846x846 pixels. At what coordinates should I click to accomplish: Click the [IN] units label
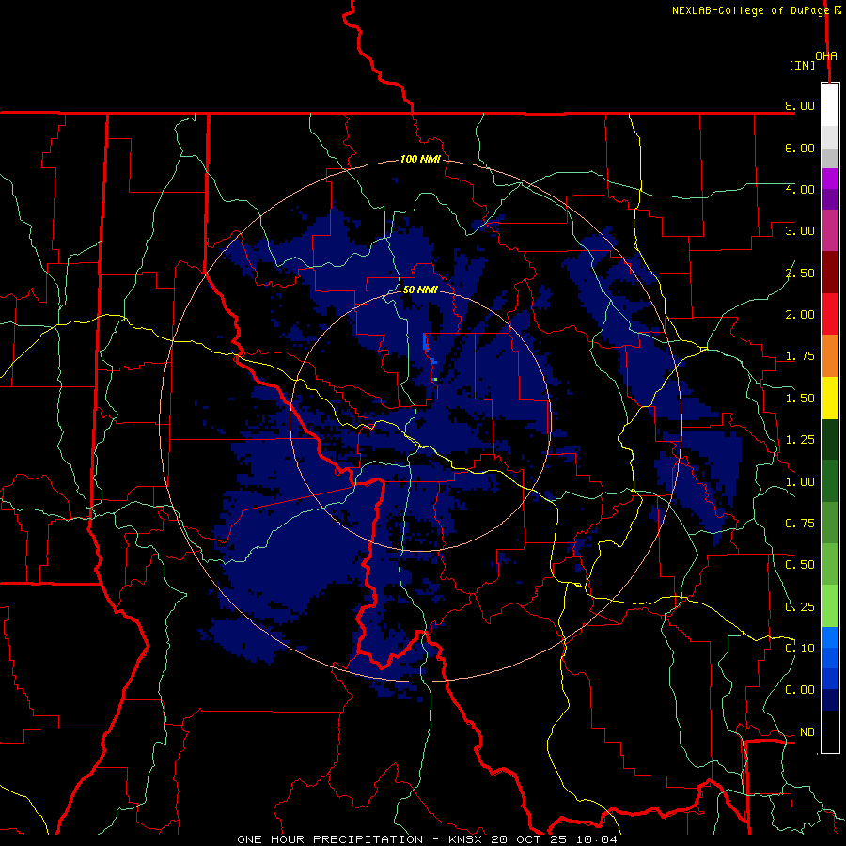point(802,65)
